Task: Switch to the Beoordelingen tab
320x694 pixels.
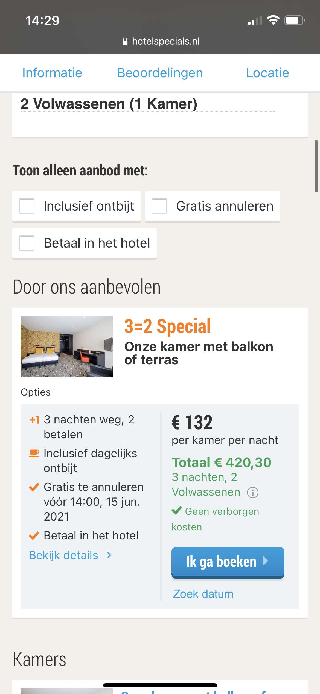Action: click(x=160, y=73)
